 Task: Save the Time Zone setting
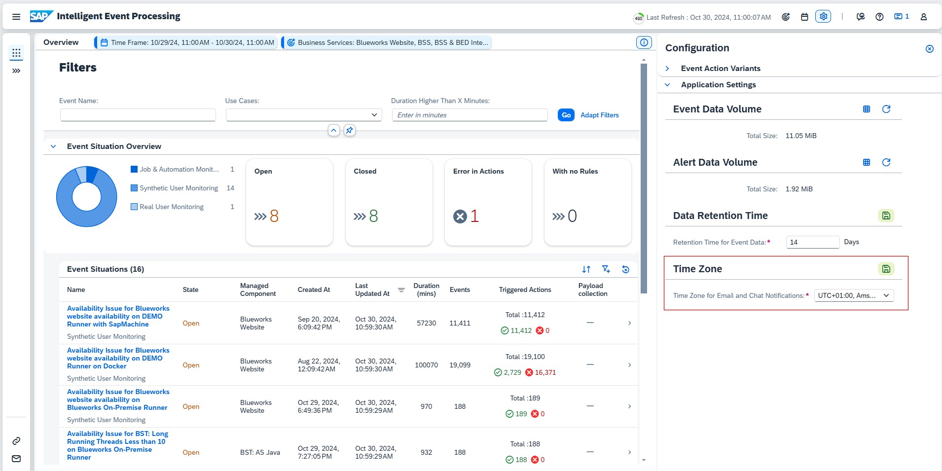click(886, 269)
